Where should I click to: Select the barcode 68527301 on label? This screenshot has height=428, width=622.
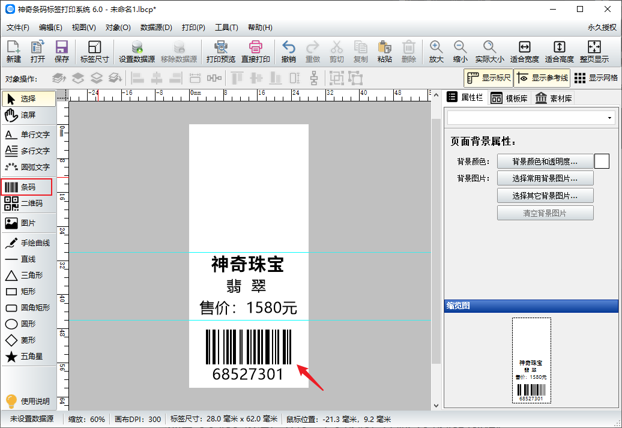coord(249,355)
